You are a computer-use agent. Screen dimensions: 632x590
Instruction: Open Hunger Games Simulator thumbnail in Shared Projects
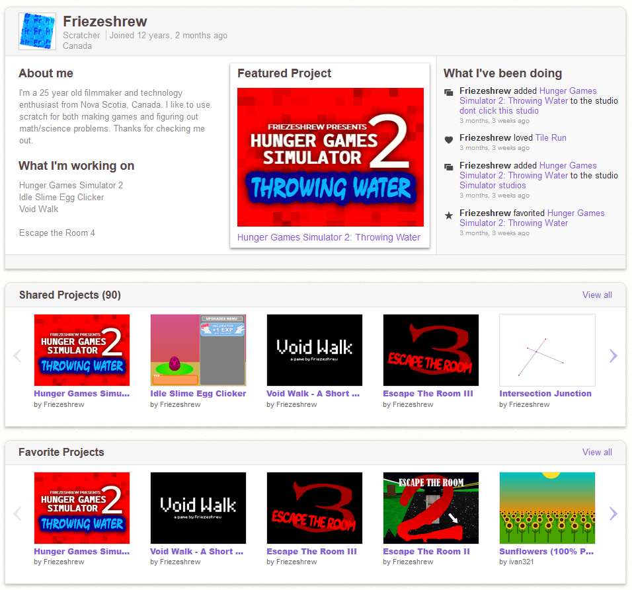[x=82, y=350]
